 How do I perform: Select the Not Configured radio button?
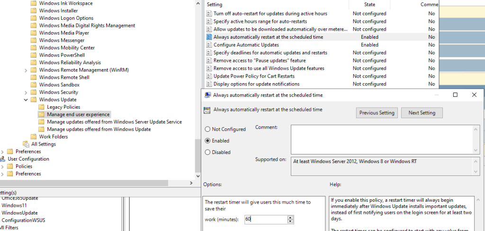207,129
